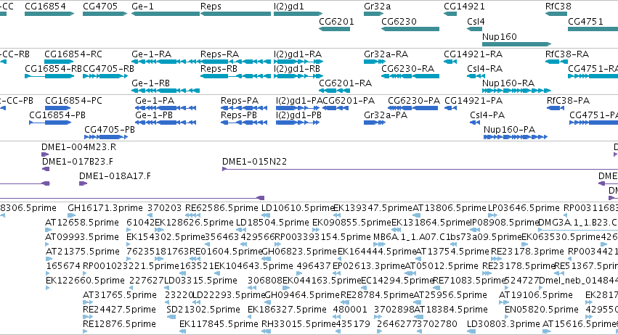Click the Nup160-RA transcript label

(x=508, y=83)
